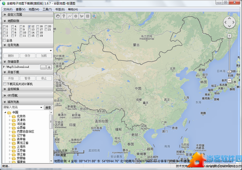Open the 文件(F) menu
The height and width of the screenshot is (170, 242).
click(x=8, y=10)
